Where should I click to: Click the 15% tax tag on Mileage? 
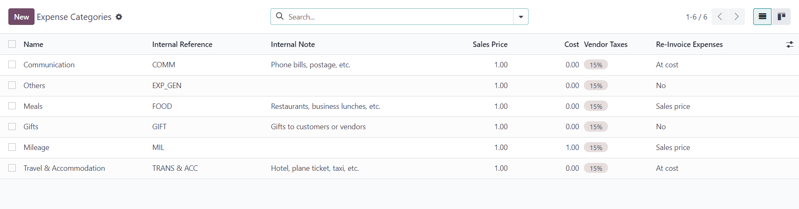pos(596,148)
